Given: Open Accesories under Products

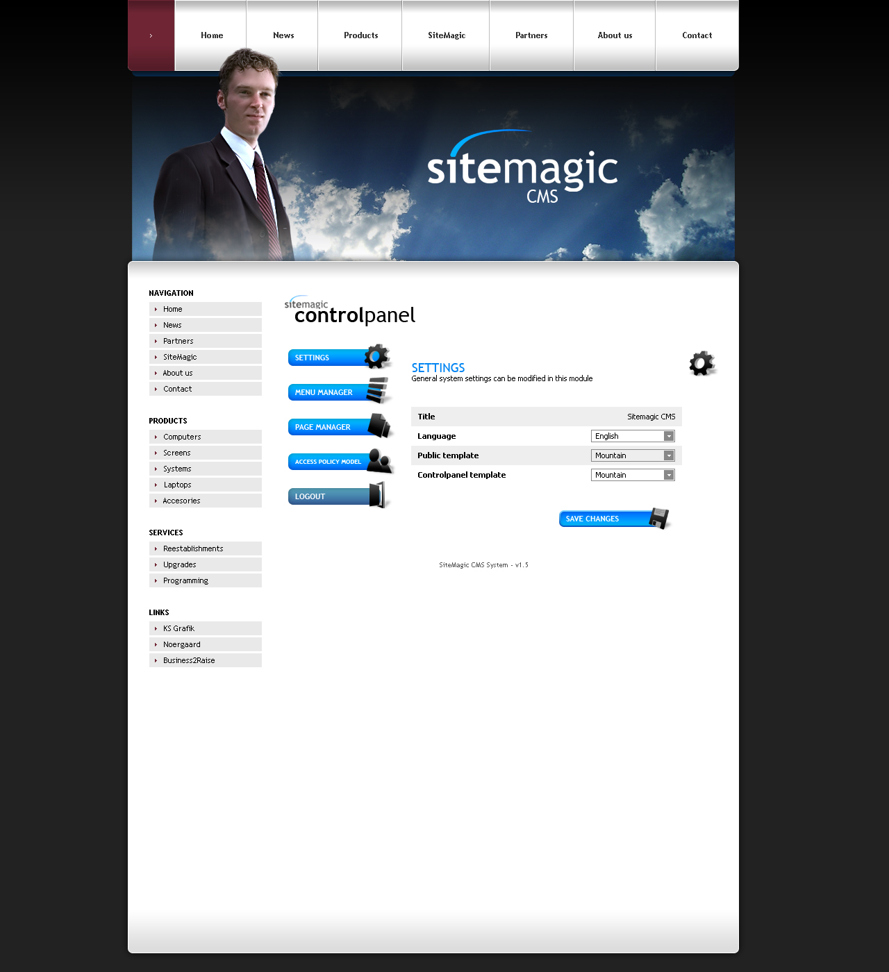Looking at the screenshot, I should (206, 501).
